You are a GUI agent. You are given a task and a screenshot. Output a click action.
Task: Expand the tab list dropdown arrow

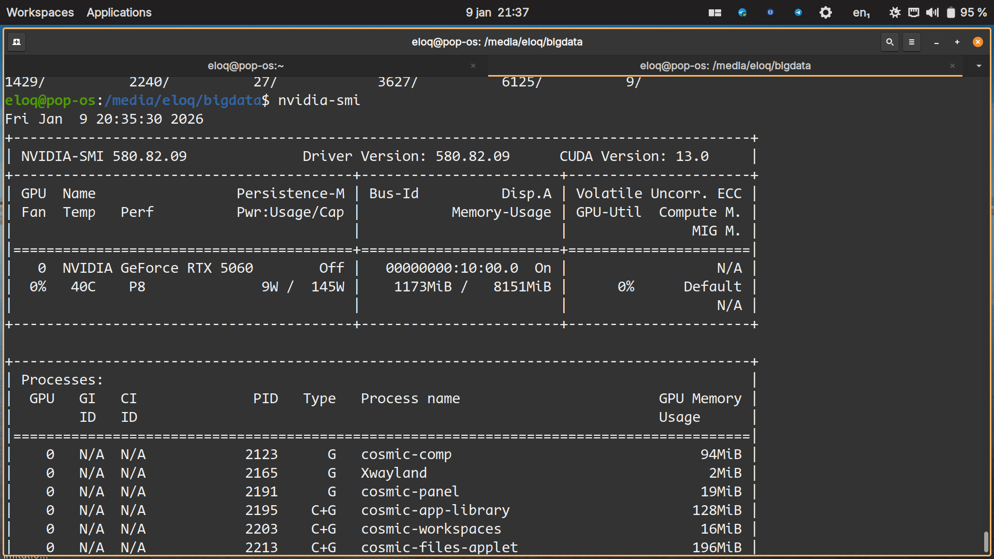tap(978, 66)
